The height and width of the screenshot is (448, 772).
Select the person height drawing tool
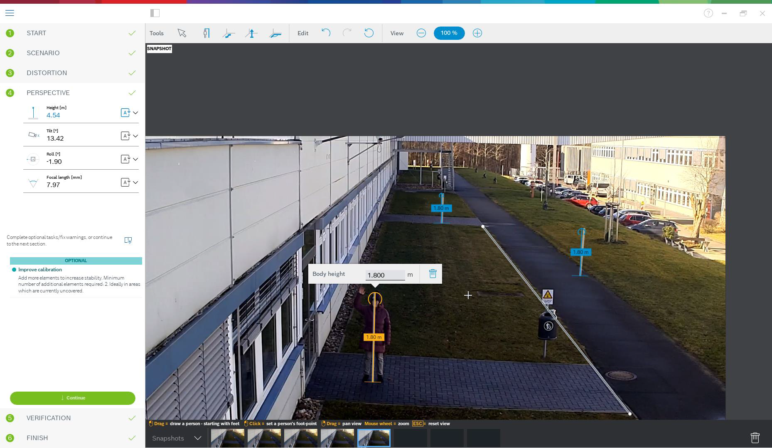pyautogui.click(x=206, y=33)
